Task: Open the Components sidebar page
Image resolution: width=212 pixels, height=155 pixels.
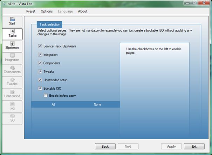Action: [12, 70]
